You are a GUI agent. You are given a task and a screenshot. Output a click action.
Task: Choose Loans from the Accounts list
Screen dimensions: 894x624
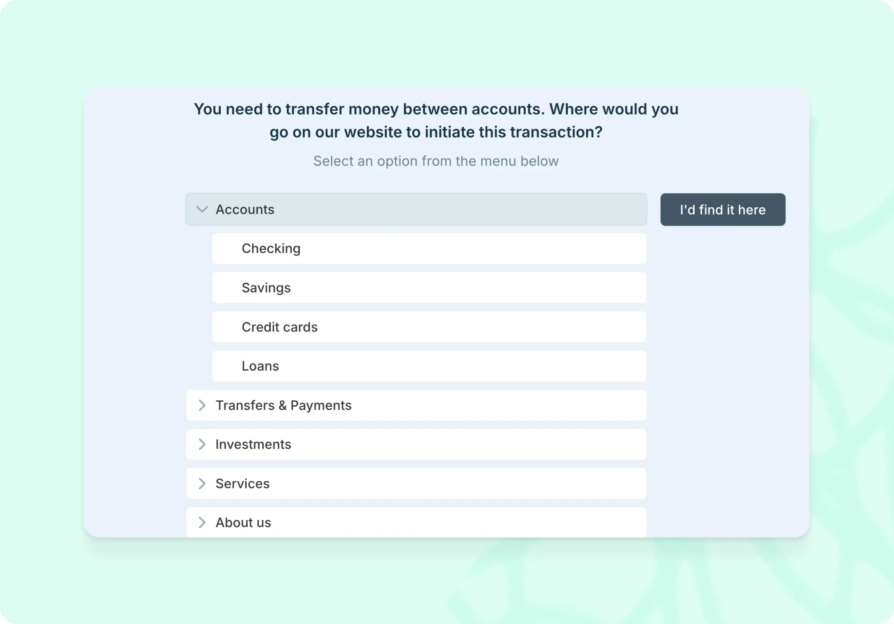(428, 366)
